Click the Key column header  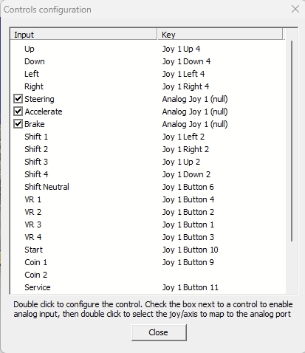click(x=220, y=35)
